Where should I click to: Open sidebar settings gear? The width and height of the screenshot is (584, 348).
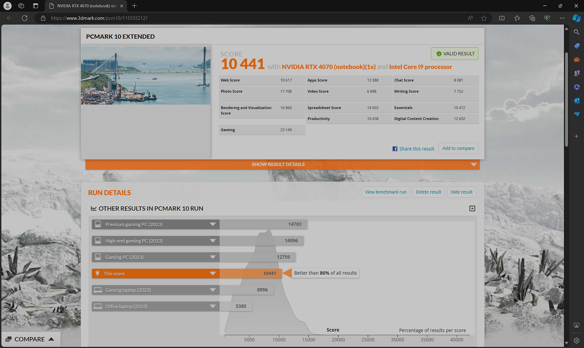[x=576, y=341]
